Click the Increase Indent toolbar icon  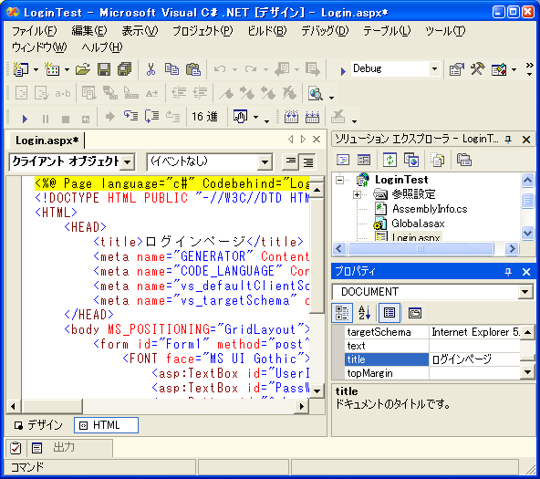pos(200,93)
